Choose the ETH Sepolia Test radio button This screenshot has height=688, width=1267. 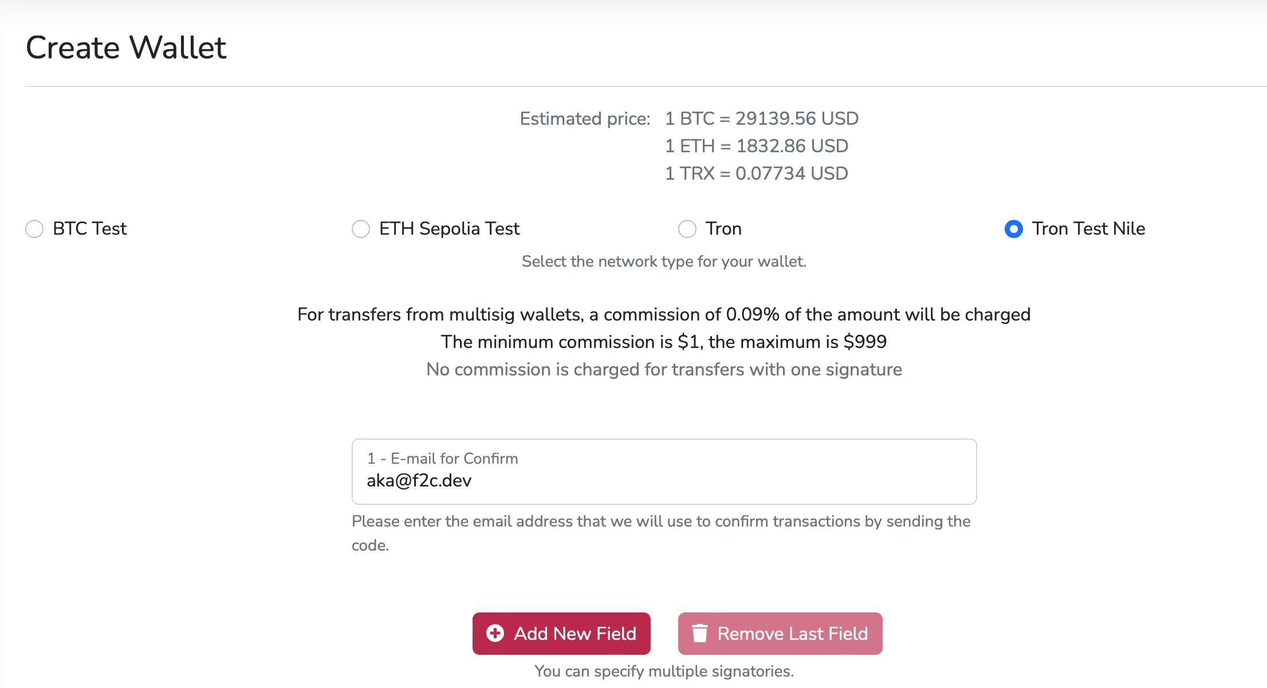click(361, 229)
